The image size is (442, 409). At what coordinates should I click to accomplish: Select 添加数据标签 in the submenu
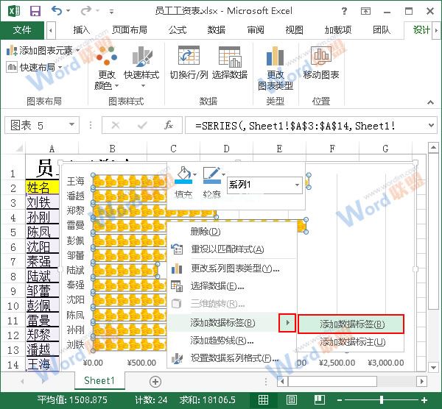click(351, 324)
